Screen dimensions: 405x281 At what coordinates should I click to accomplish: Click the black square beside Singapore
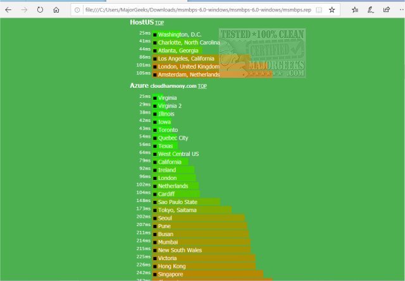[x=154, y=275]
